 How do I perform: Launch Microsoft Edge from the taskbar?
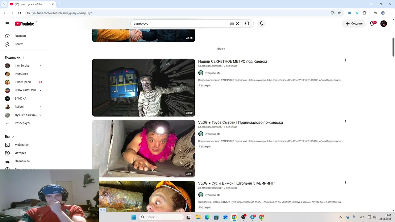coord(207,217)
